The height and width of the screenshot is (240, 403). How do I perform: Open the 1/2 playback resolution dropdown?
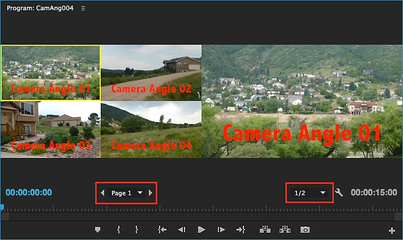pos(308,193)
